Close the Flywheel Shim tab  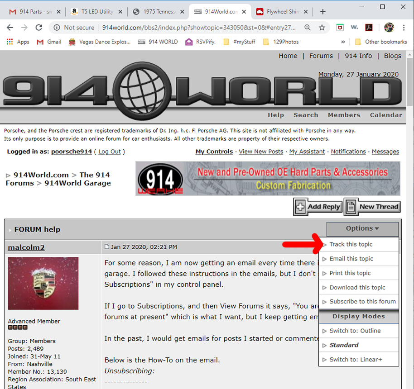pos(305,12)
